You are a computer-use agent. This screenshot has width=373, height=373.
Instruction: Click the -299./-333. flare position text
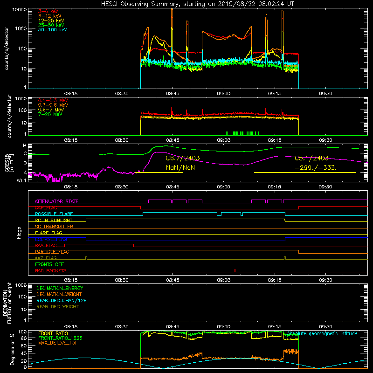(x=316, y=168)
